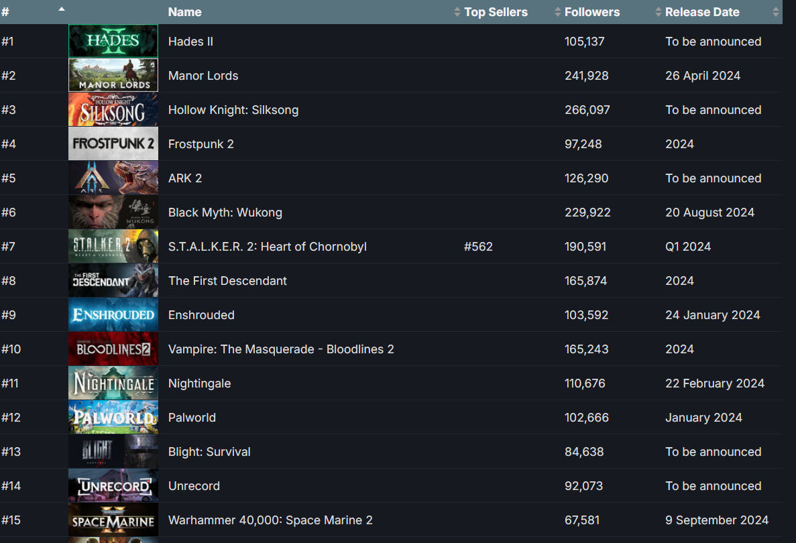Select the Blight: Survival name link
The width and height of the screenshot is (796, 543).
point(209,451)
